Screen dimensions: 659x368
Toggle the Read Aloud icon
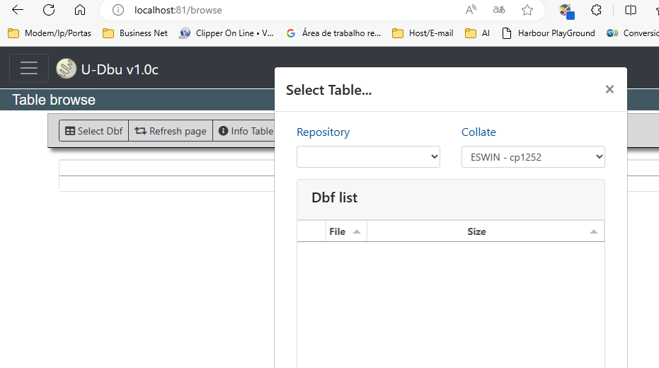coord(471,10)
